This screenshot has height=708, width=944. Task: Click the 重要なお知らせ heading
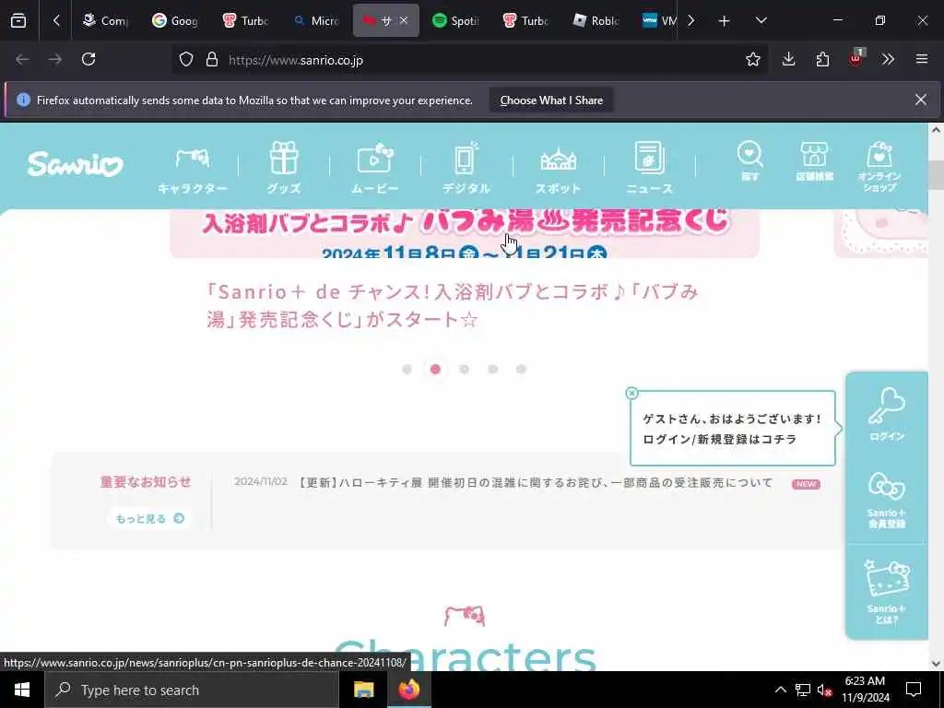pyautogui.click(x=146, y=481)
